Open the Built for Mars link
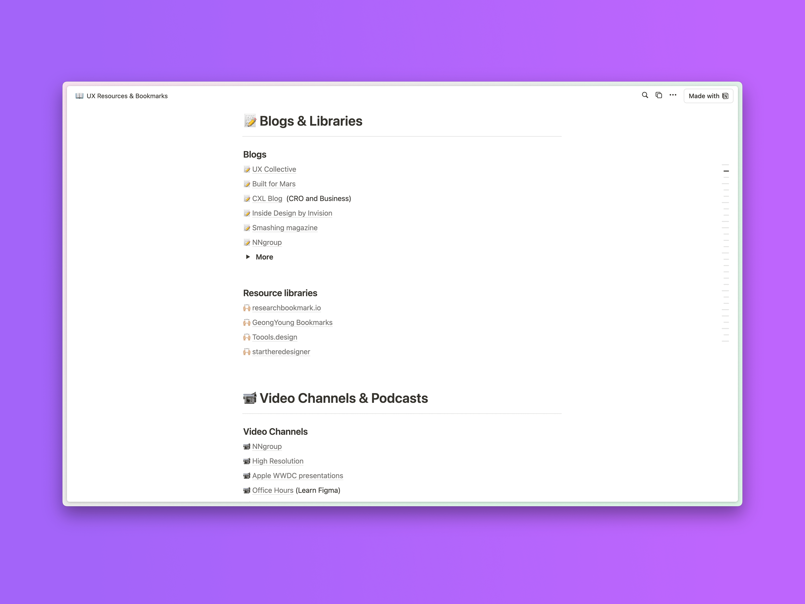This screenshot has height=604, width=805. tap(274, 184)
